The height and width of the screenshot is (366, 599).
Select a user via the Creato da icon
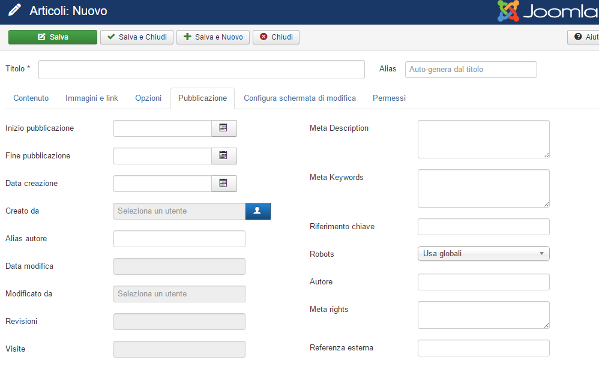coord(258,211)
